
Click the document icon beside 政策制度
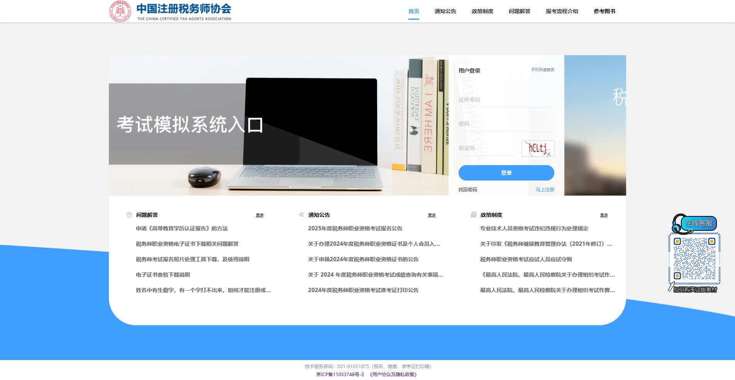[473, 215]
